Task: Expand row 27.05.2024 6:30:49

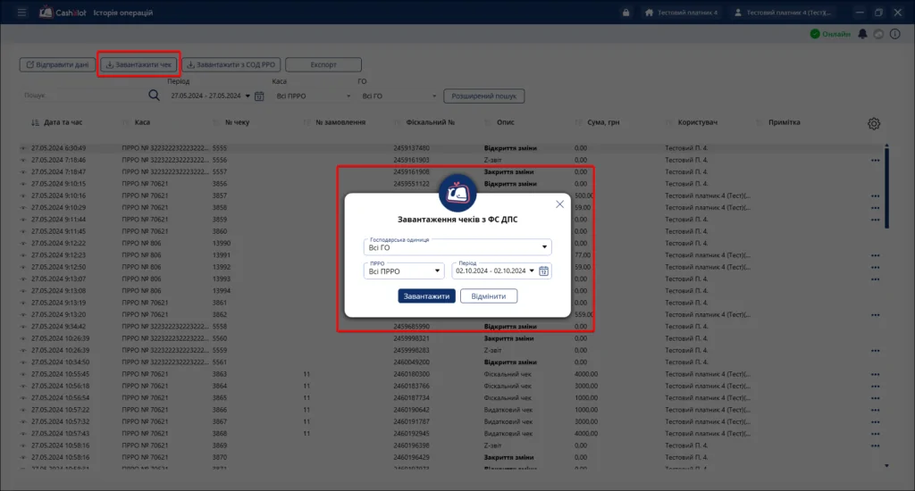Action: point(23,148)
